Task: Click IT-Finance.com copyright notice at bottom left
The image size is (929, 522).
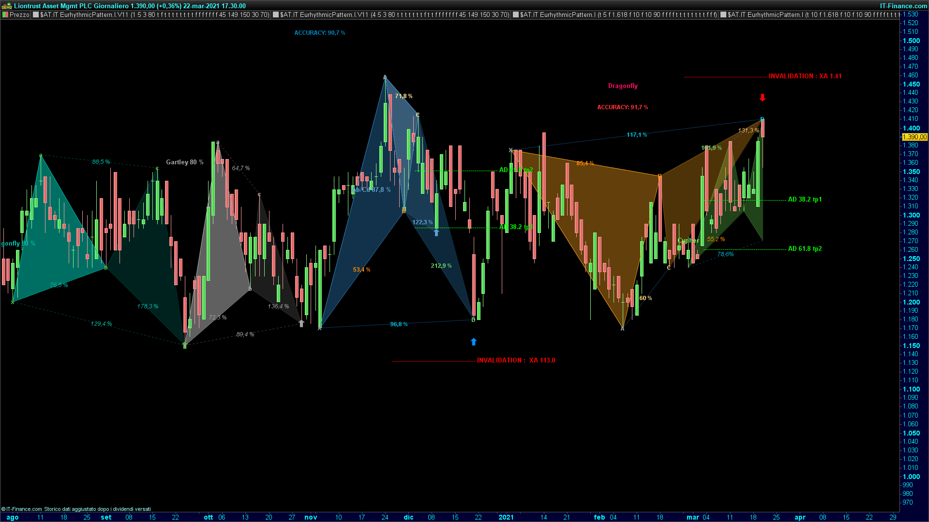Action: [22, 509]
